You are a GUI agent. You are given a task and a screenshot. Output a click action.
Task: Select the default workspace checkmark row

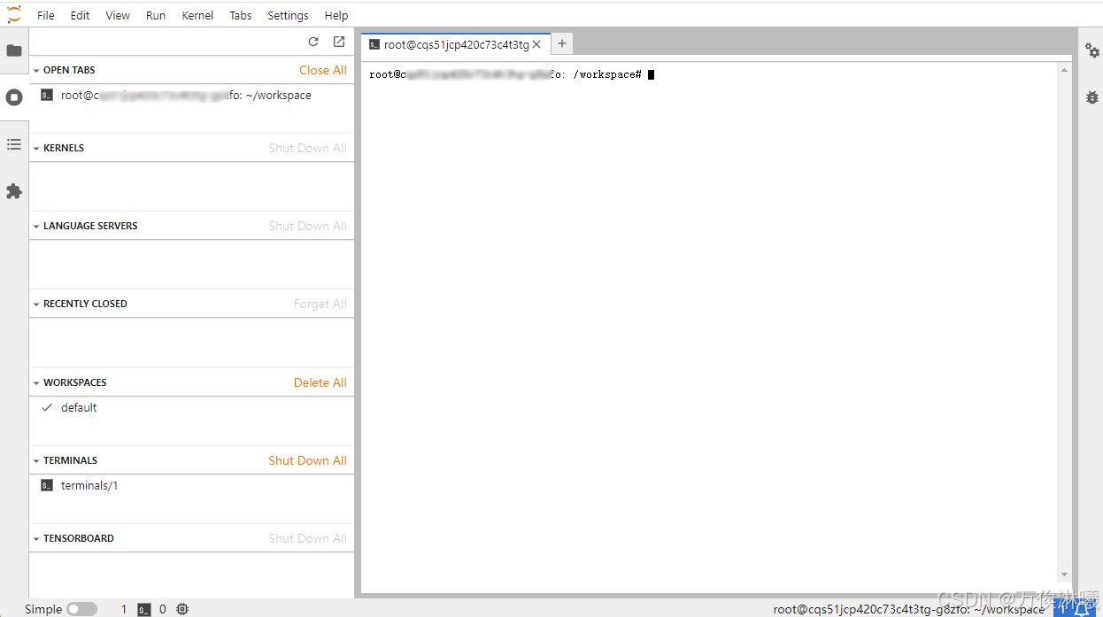coord(191,407)
